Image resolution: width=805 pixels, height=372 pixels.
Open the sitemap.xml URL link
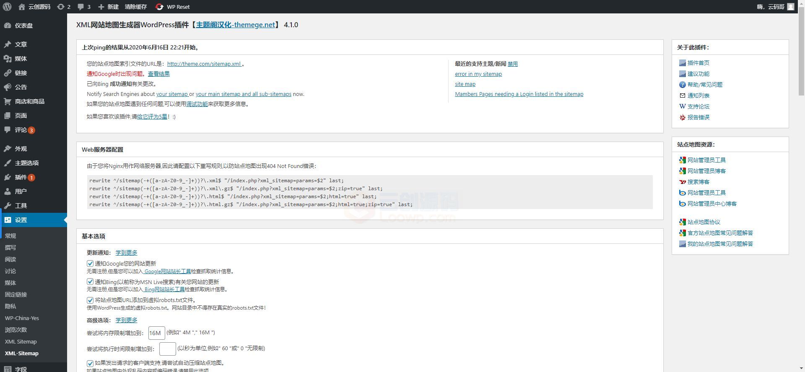pyautogui.click(x=204, y=64)
